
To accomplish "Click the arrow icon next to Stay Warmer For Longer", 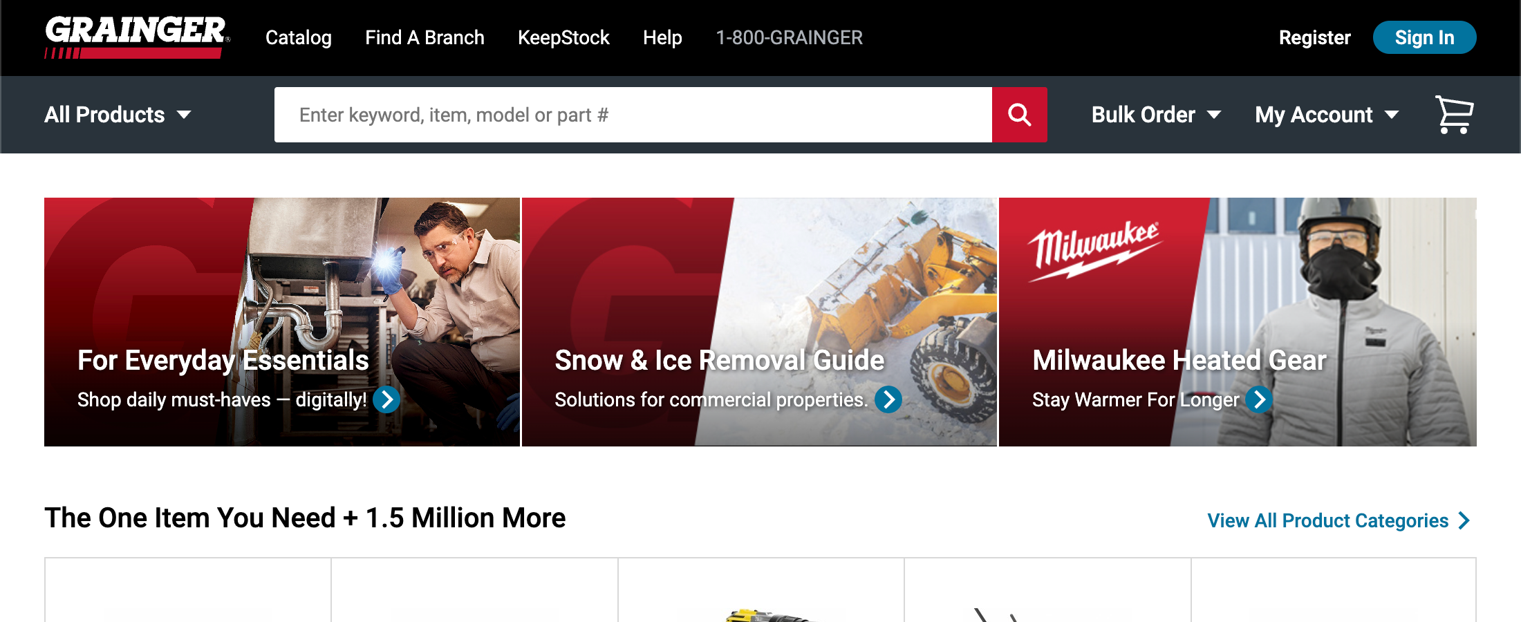I will click(1260, 399).
